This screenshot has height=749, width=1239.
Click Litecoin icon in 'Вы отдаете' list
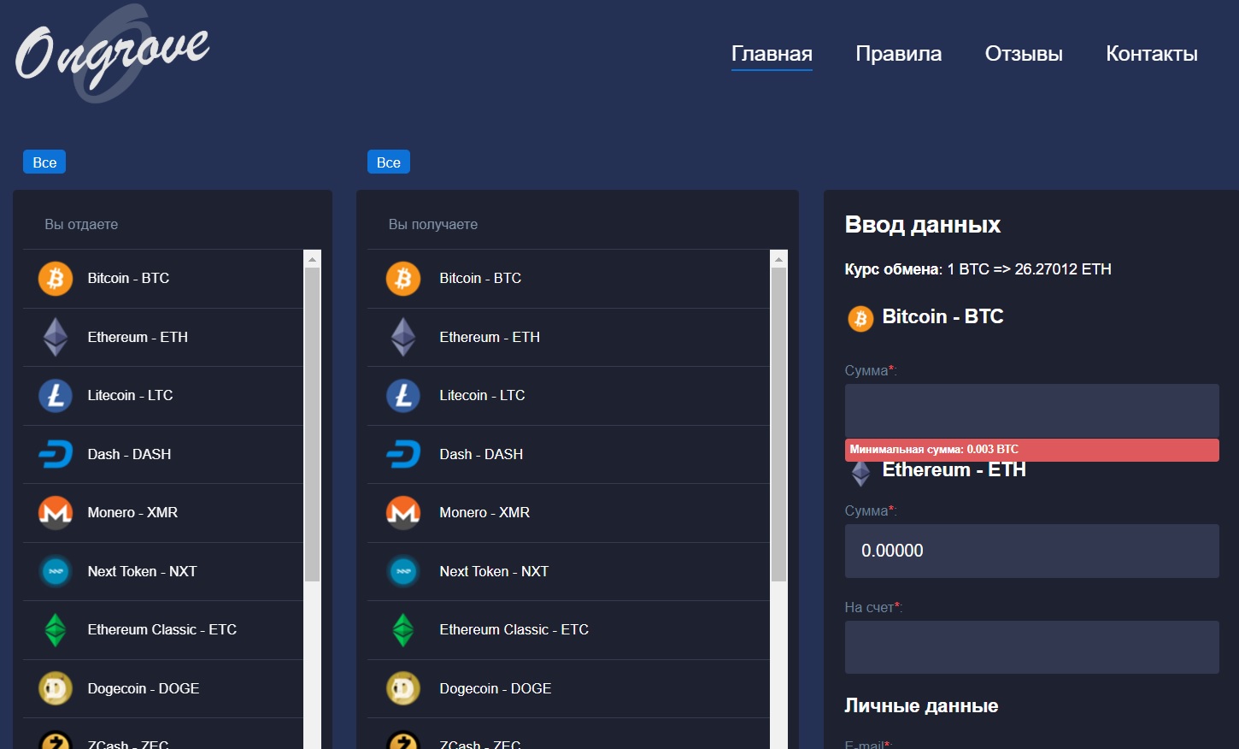tap(56, 396)
